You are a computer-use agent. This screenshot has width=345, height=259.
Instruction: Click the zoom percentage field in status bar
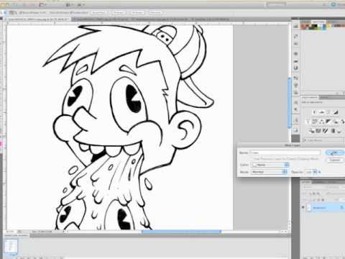(11, 232)
